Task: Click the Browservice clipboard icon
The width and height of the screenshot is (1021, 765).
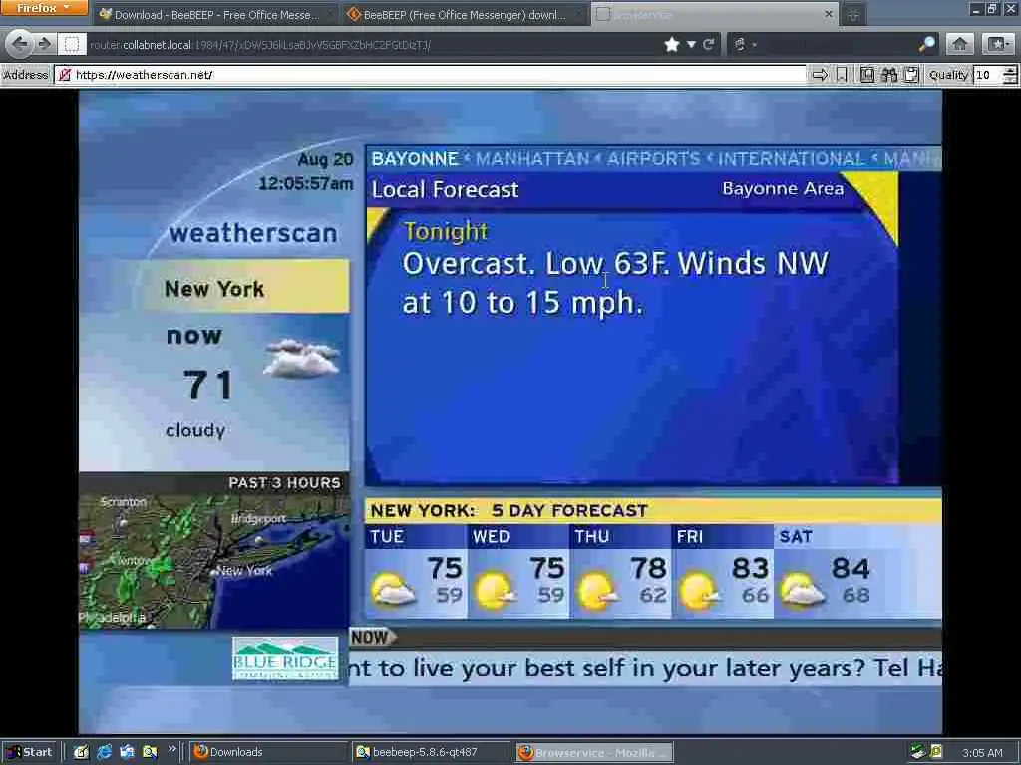Action: click(x=911, y=75)
